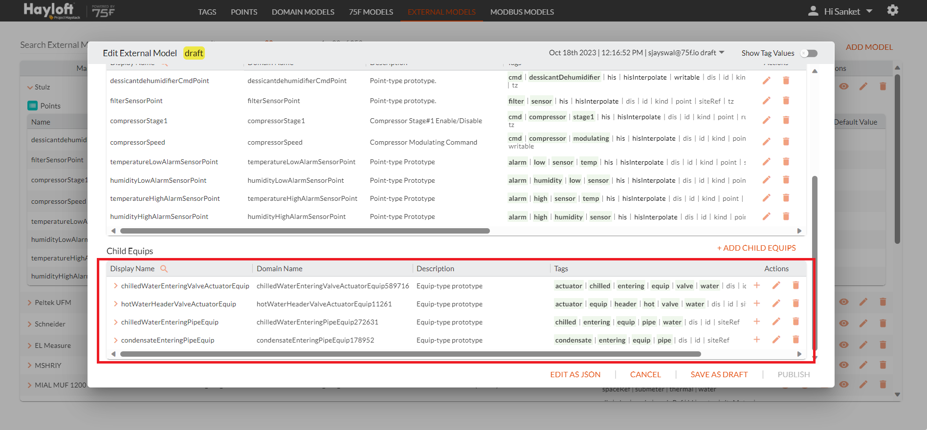Click points table horizontal scrollbar
927x430 pixels.
pos(305,231)
